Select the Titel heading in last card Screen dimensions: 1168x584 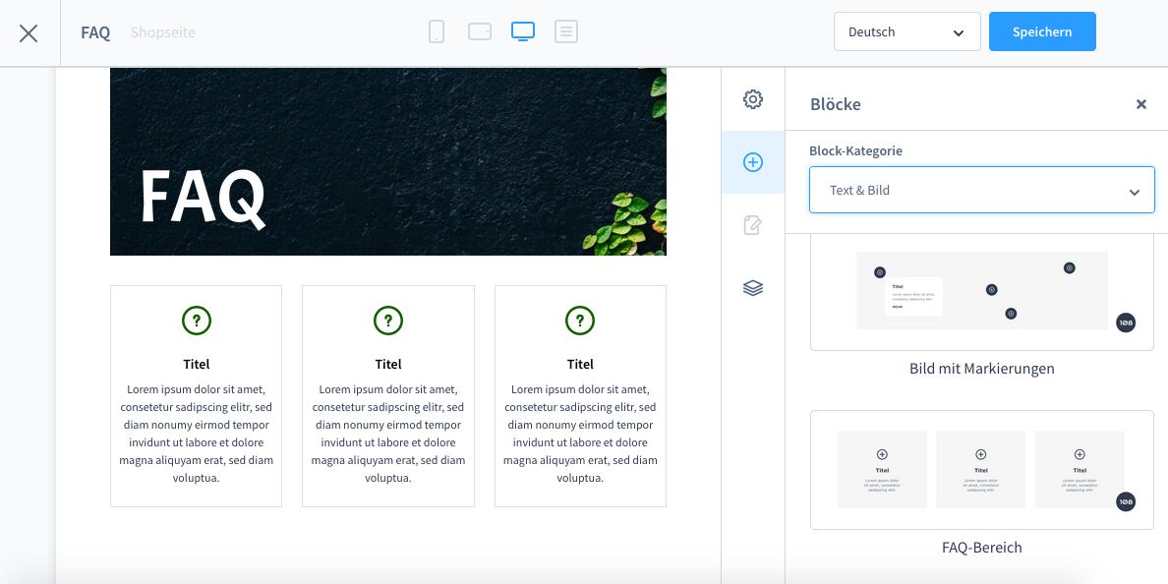point(580,364)
